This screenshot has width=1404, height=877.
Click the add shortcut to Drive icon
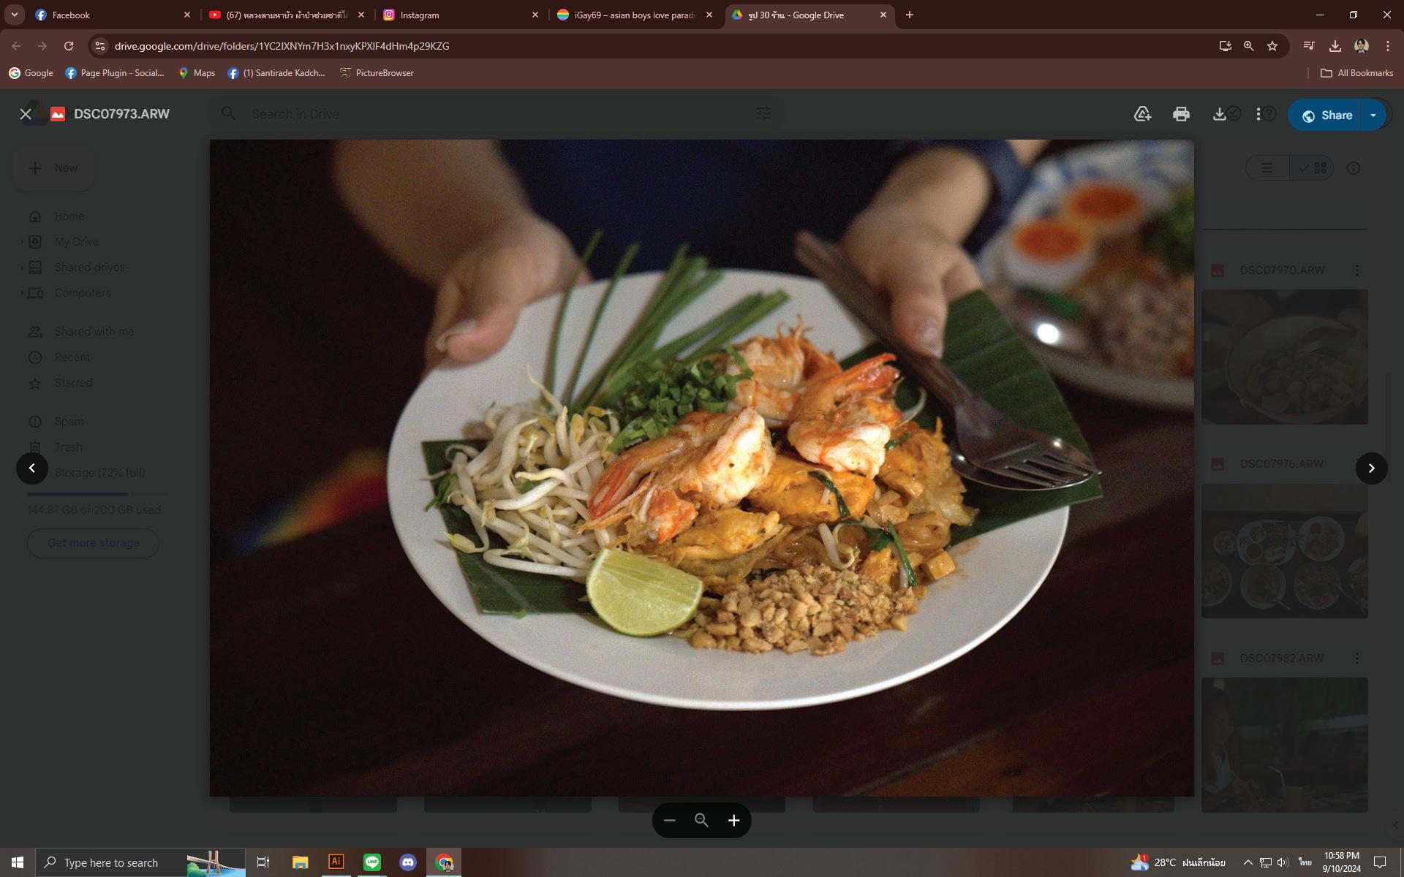pyautogui.click(x=1142, y=114)
